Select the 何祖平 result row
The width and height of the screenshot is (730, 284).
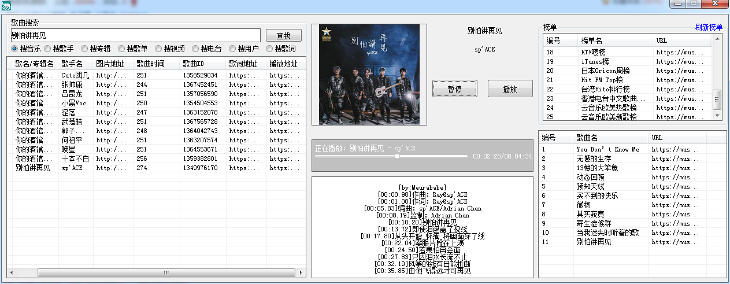[x=156, y=140]
